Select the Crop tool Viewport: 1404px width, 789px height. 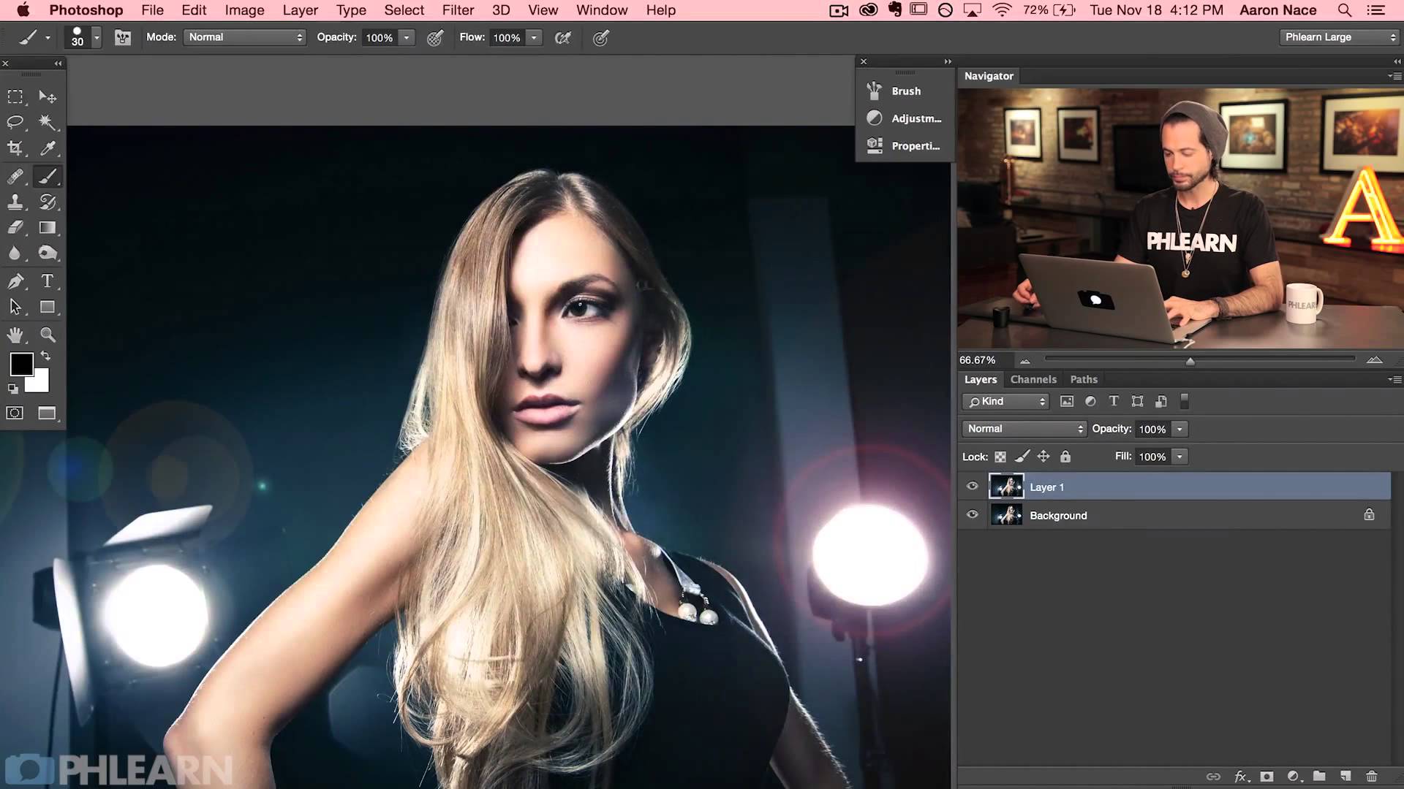point(15,148)
